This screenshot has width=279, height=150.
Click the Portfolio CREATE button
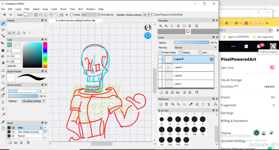pos(269,87)
